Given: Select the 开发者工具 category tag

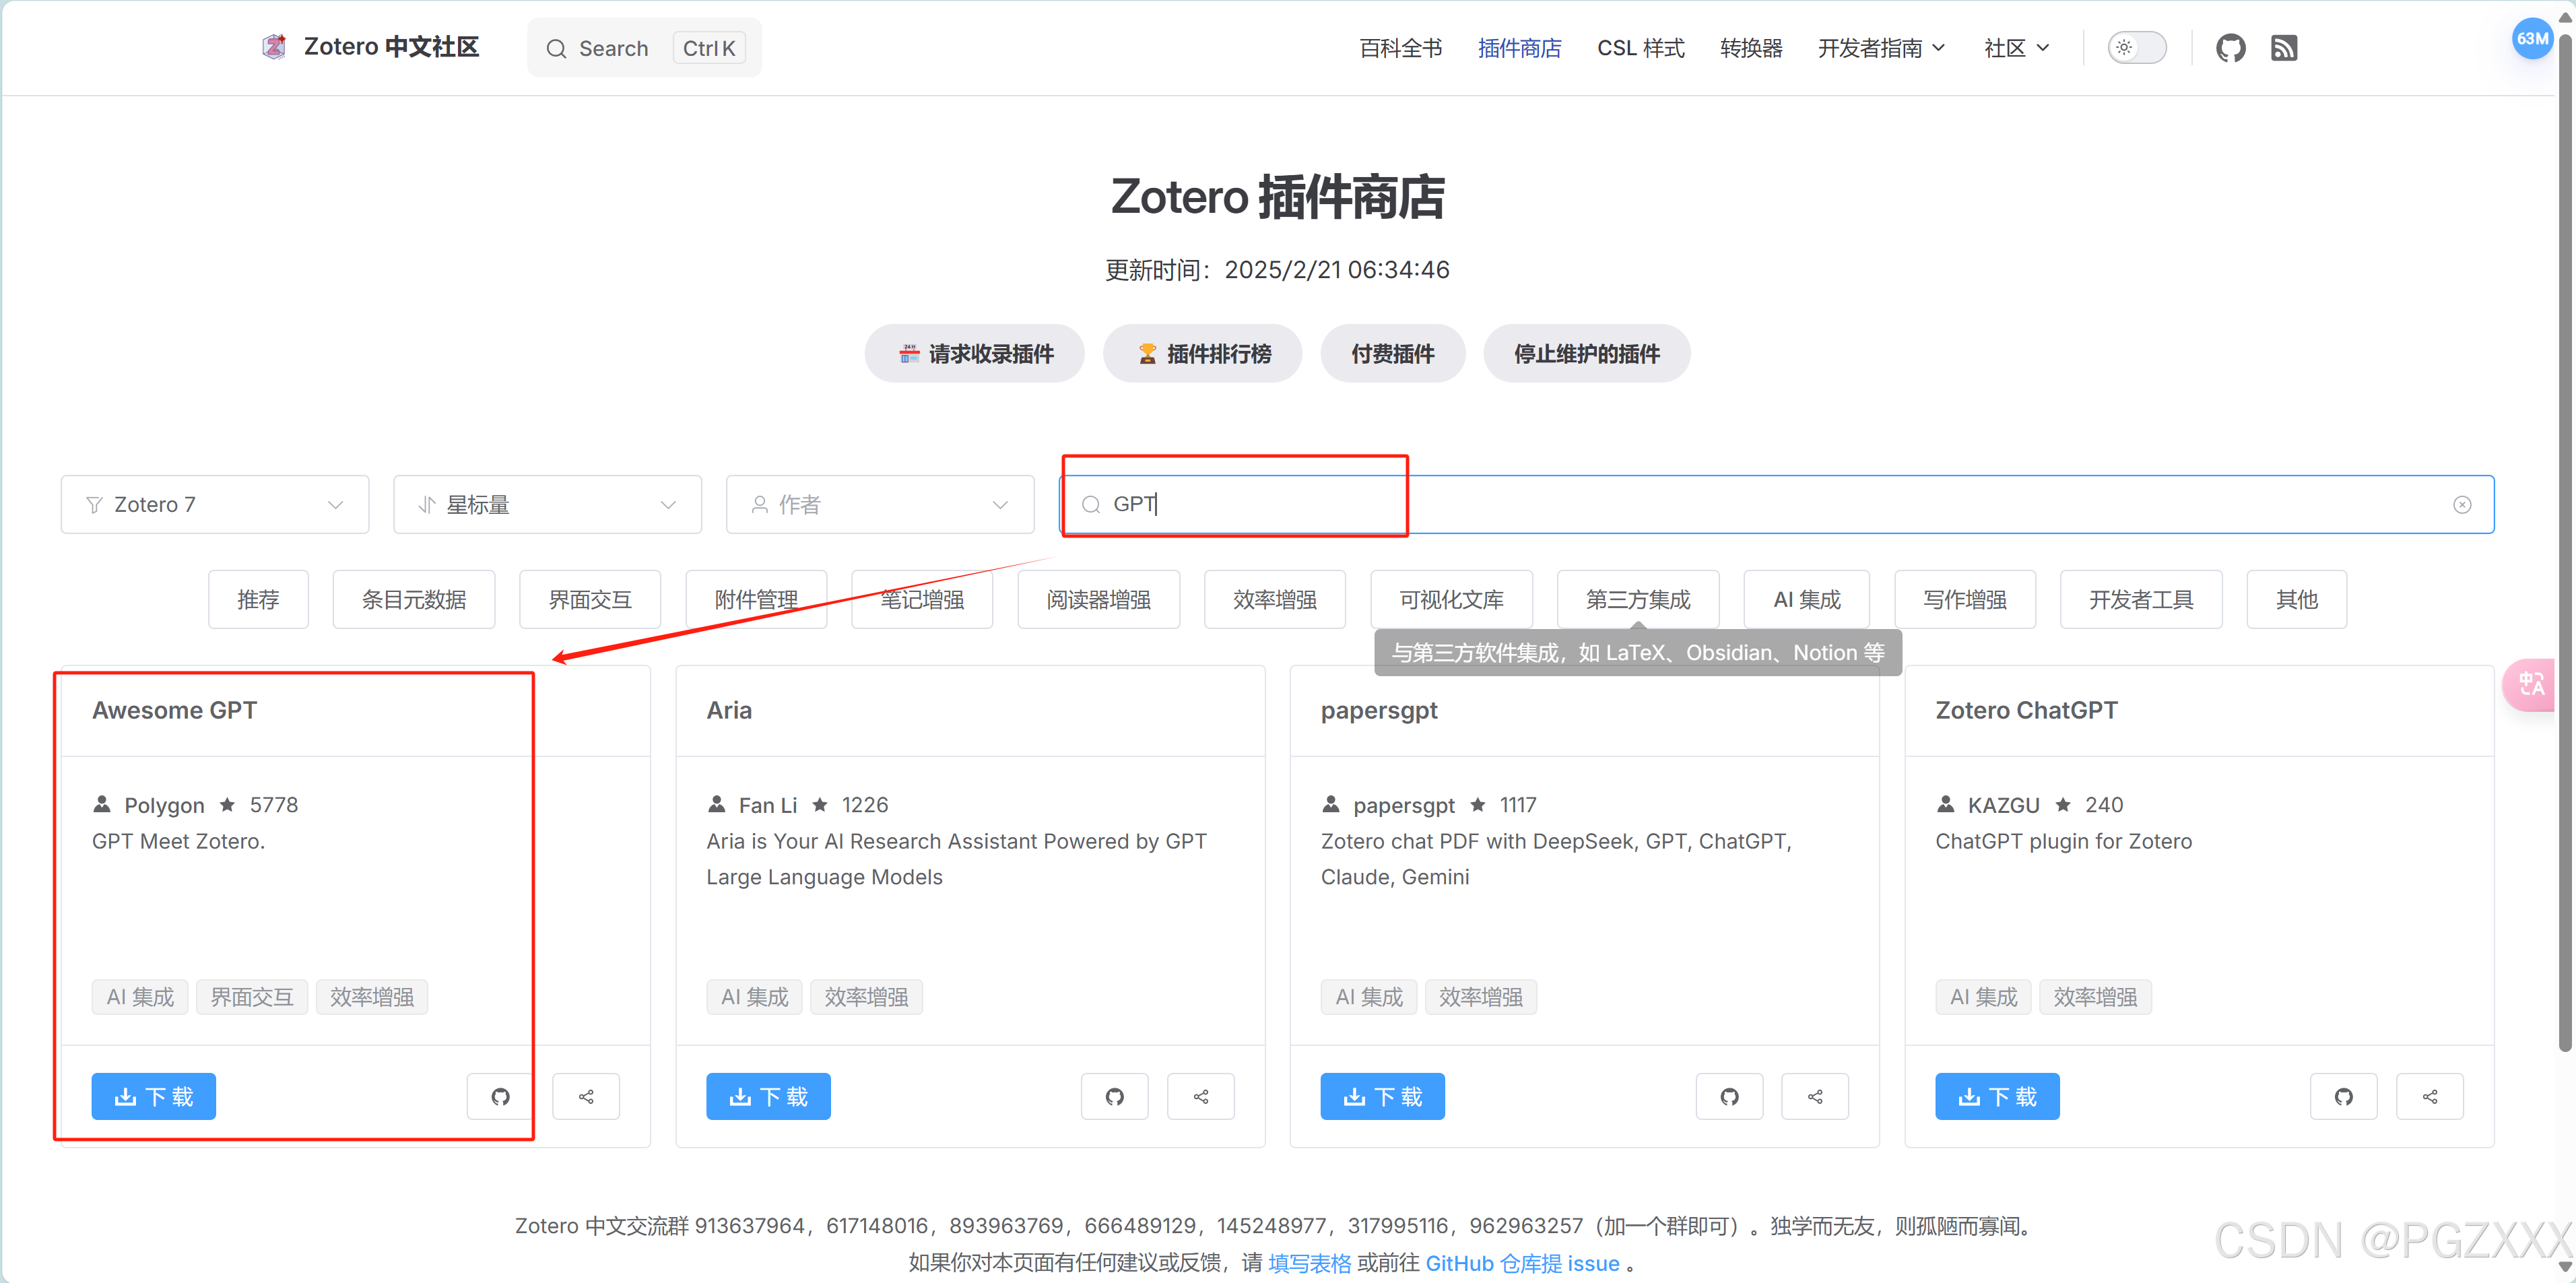Looking at the screenshot, I should pyautogui.click(x=2141, y=600).
